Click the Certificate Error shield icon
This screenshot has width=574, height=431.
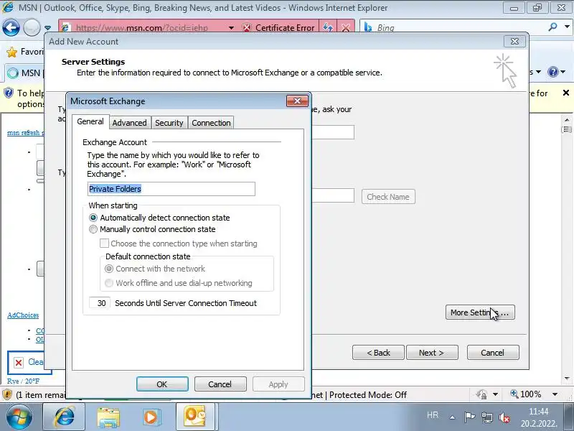[x=247, y=28]
